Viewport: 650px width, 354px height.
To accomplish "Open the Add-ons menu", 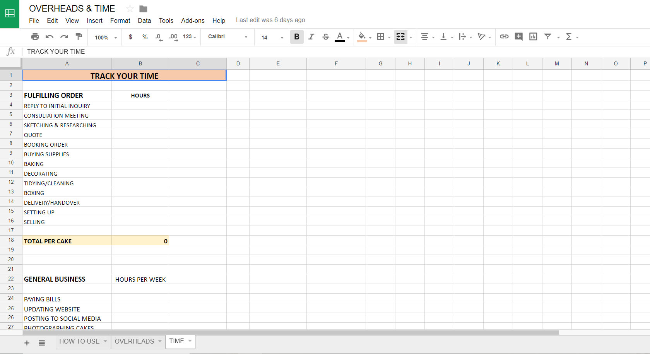I will pos(193,21).
